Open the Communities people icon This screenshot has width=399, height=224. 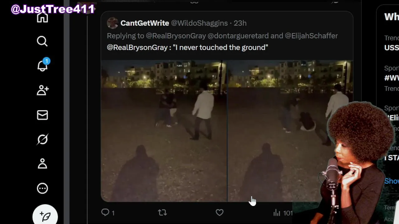pos(42,90)
